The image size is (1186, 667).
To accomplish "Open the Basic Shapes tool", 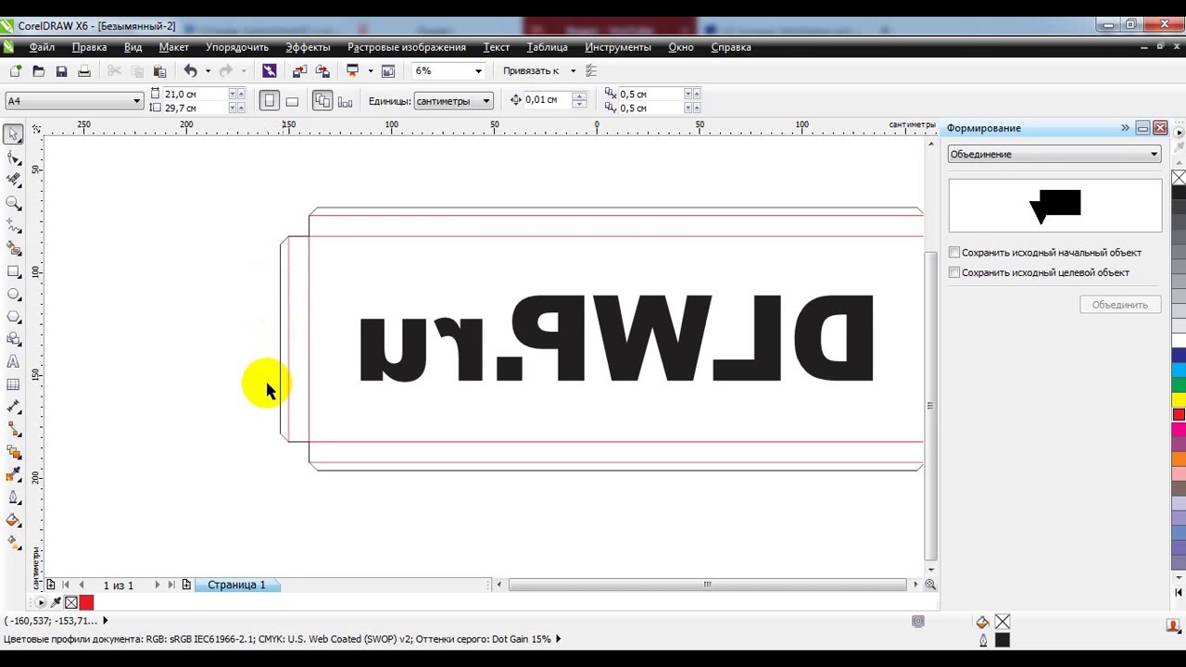I will (x=13, y=339).
